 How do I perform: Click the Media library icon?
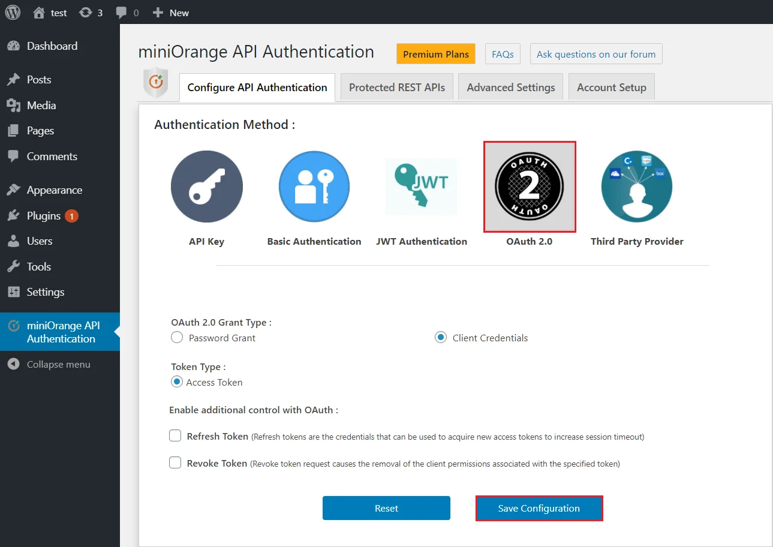pos(13,105)
